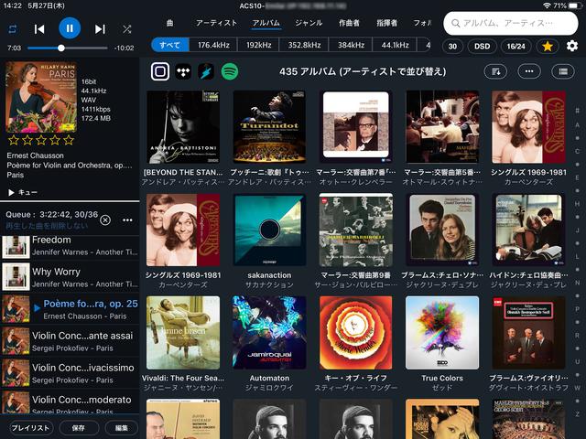Open the キー・オブ・ライフ album
586x439 pixels.
tap(356, 333)
